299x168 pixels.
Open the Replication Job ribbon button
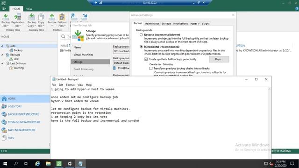coord(18,21)
